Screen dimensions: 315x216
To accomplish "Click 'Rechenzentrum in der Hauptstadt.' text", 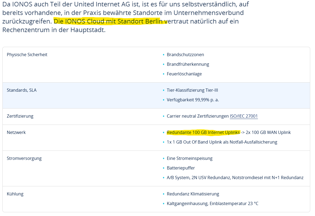I will coord(54,30).
